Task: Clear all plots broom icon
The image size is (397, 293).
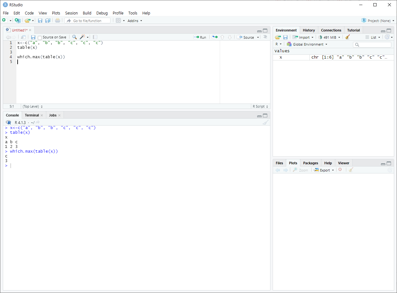Action: tap(351, 170)
